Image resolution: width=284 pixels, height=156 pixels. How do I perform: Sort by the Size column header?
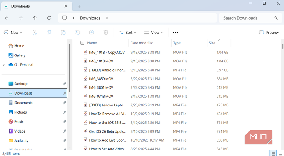click(x=212, y=43)
